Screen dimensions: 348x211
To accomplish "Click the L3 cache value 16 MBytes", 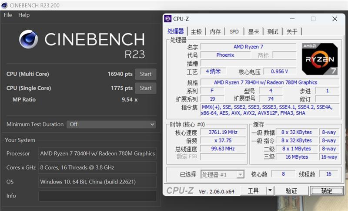I will pyautogui.click(x=297, y=157).
